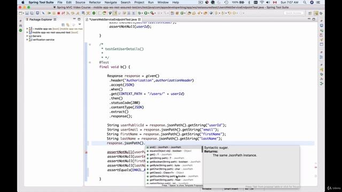Switch to the Debug perspective icon
The width and height of the screenshot is (342, 192).
coord(321,13)
